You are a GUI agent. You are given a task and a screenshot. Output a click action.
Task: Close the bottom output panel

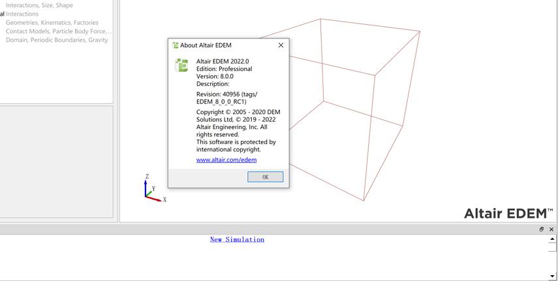(x=551, y=229)
